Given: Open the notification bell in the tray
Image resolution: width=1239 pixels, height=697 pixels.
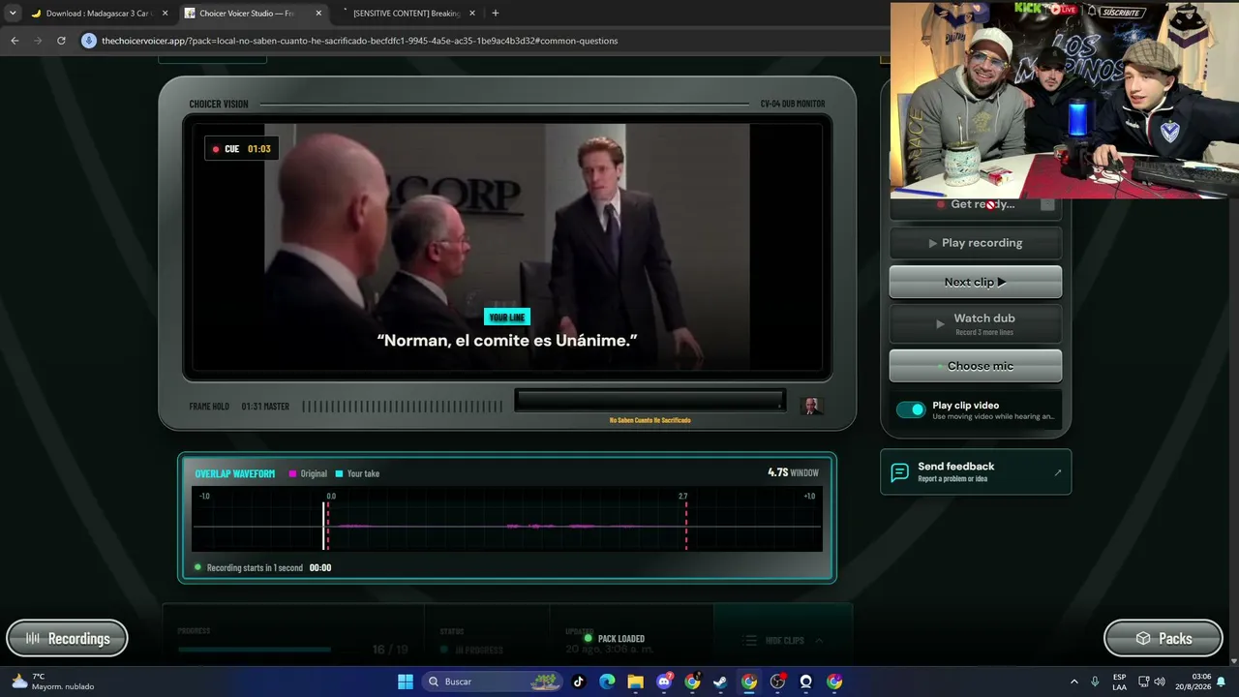Looking at the screenshot, I should (1222, 682).
